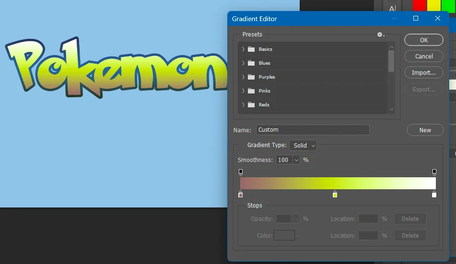456x264 pixels.
Task: Select the reddish-brown color stop
Action: pyautogui.click(x=241, y=195)
